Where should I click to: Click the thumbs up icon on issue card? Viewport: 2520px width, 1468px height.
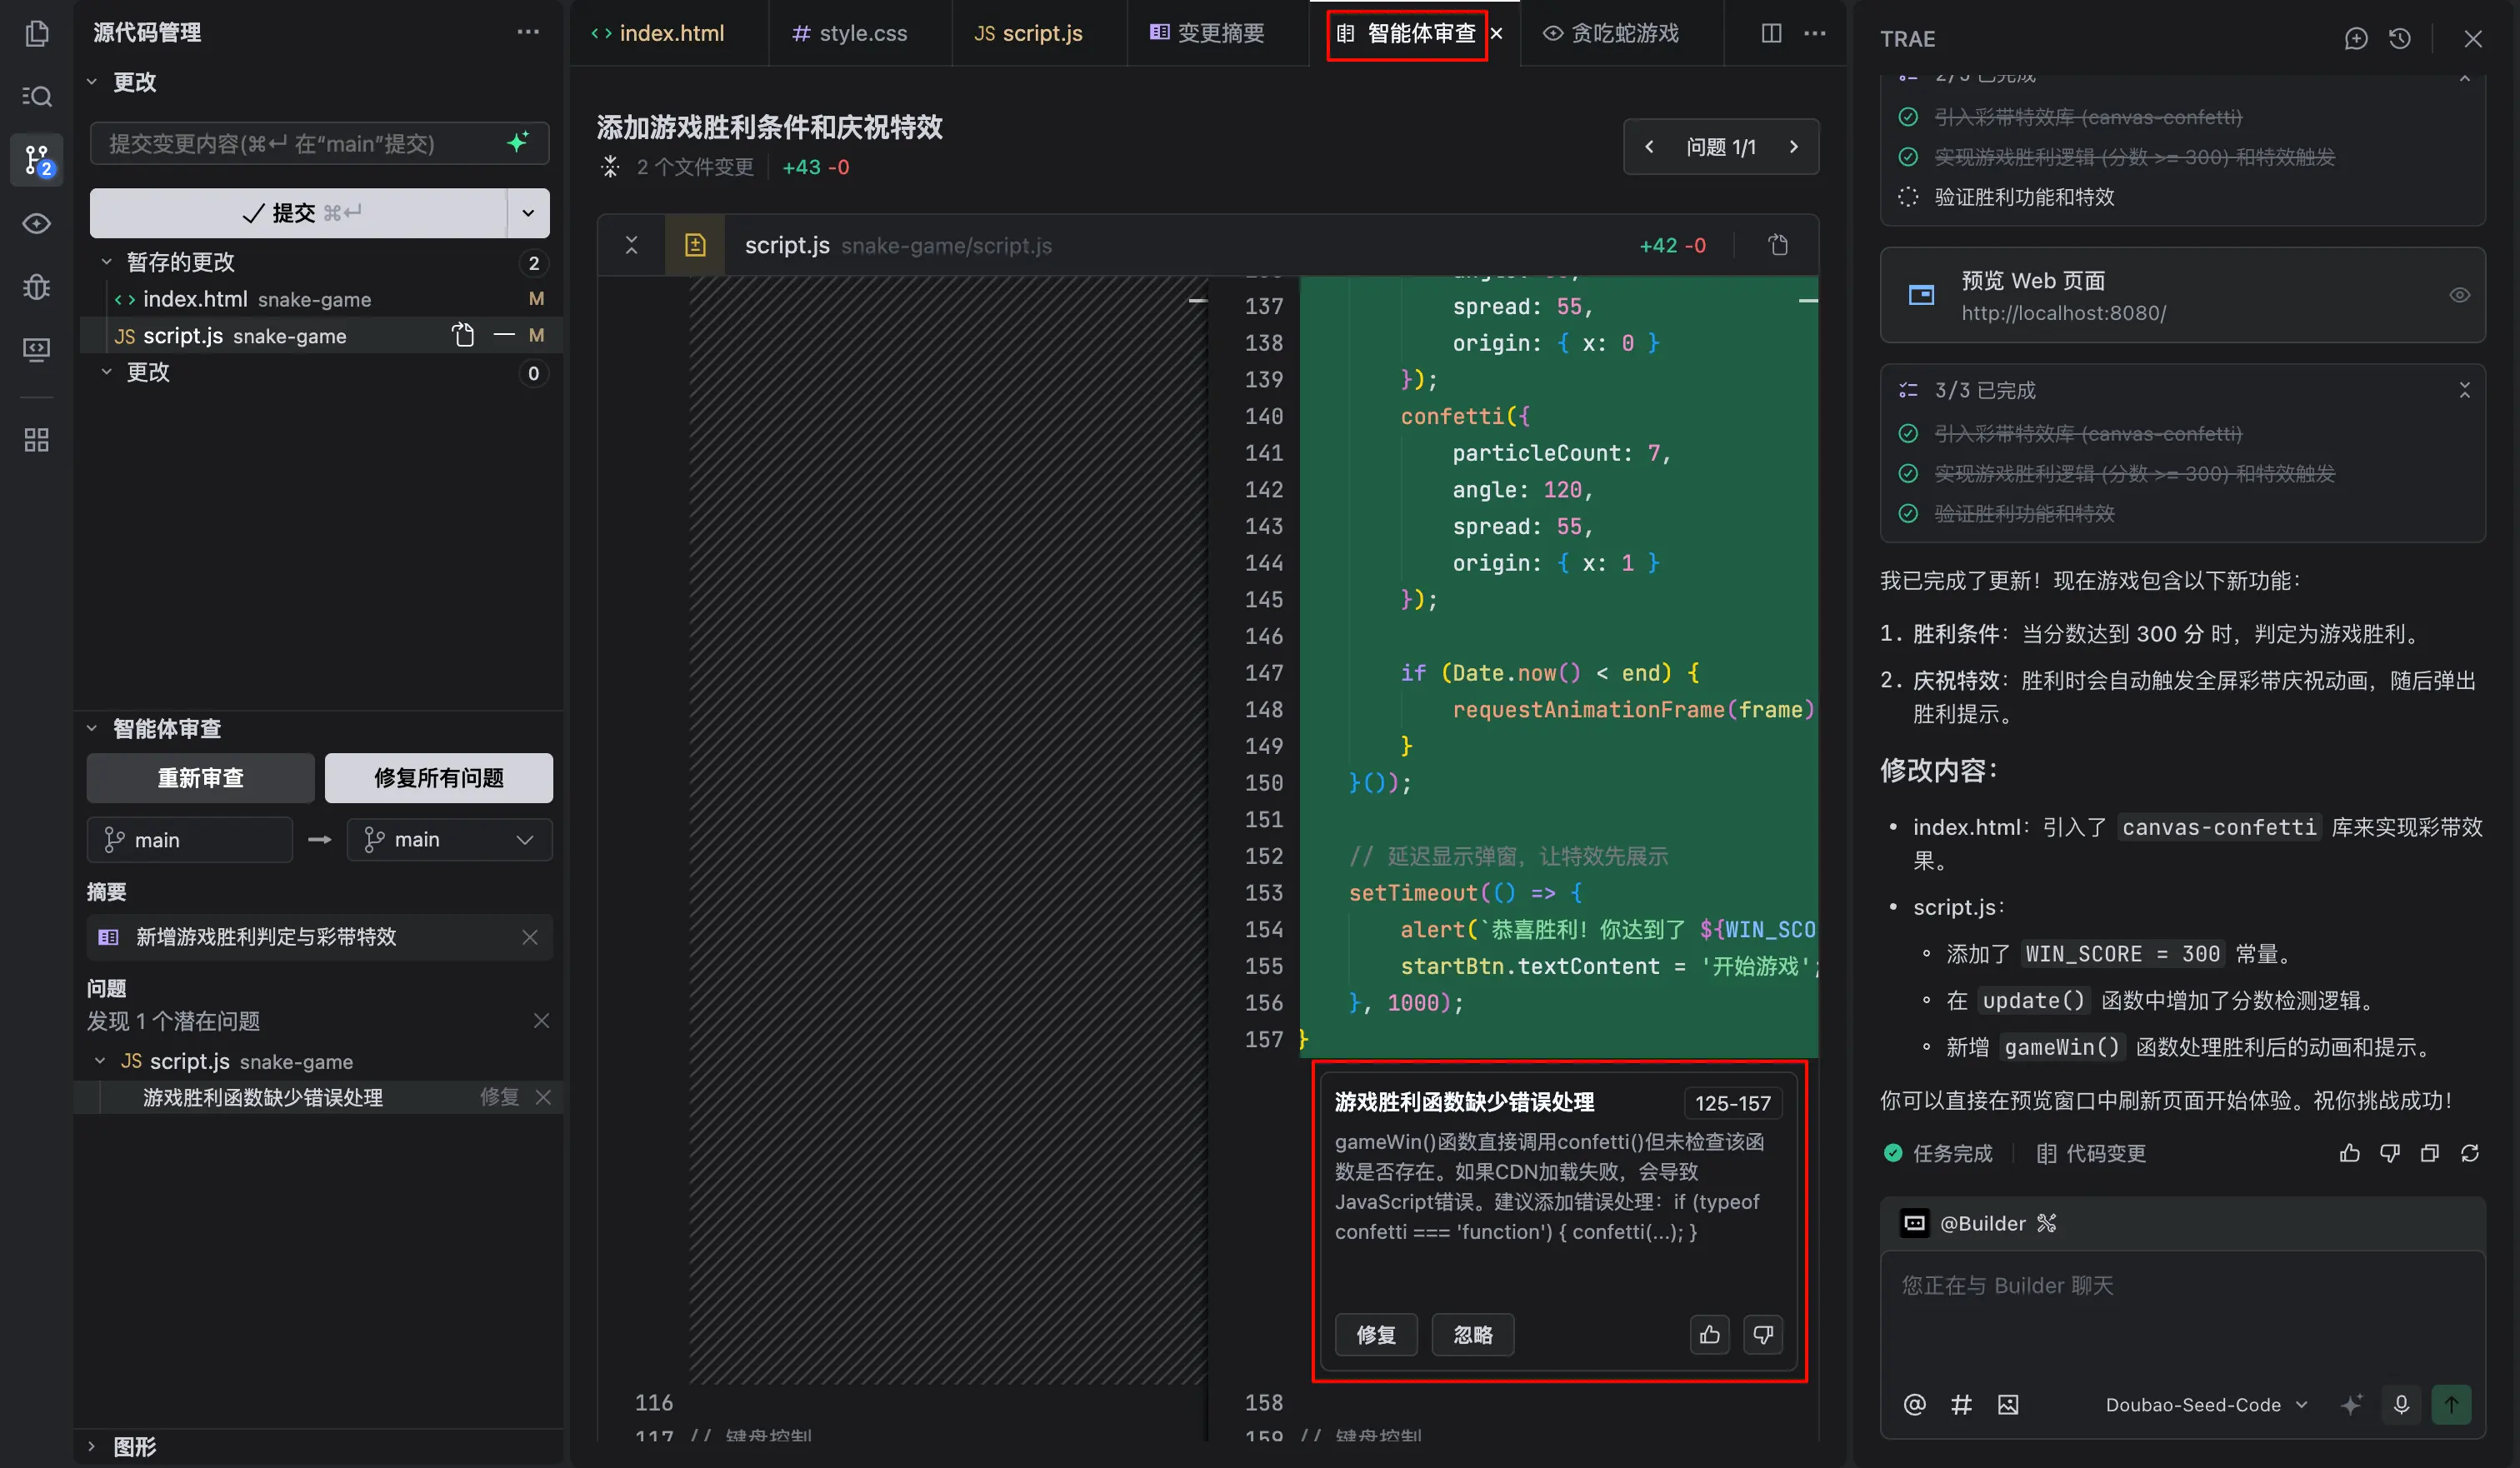[1709, 1335]
